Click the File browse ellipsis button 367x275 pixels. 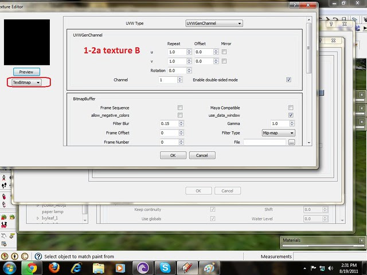tap(292, 142)
